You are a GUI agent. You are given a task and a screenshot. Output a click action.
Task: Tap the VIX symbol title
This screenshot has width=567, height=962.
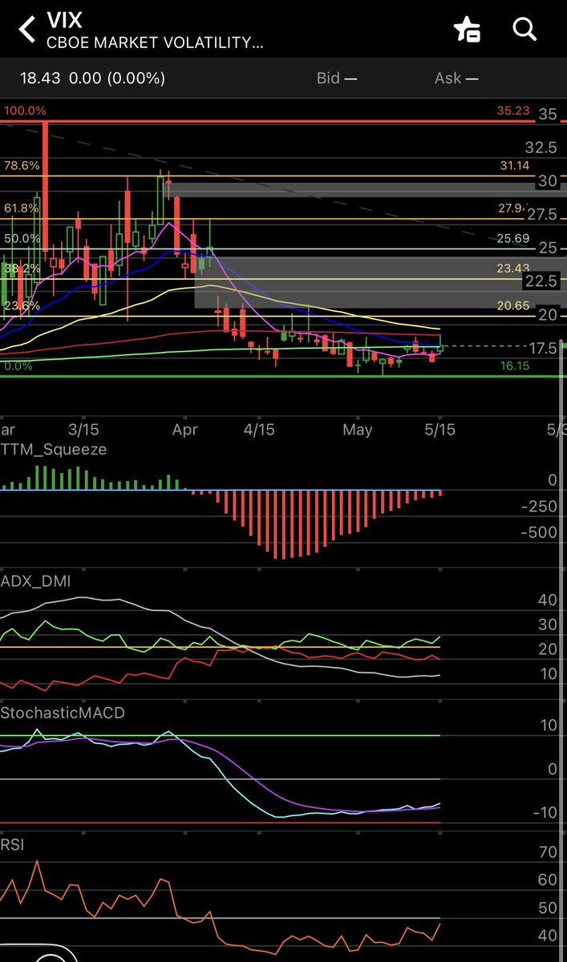(x=64, y=20)
